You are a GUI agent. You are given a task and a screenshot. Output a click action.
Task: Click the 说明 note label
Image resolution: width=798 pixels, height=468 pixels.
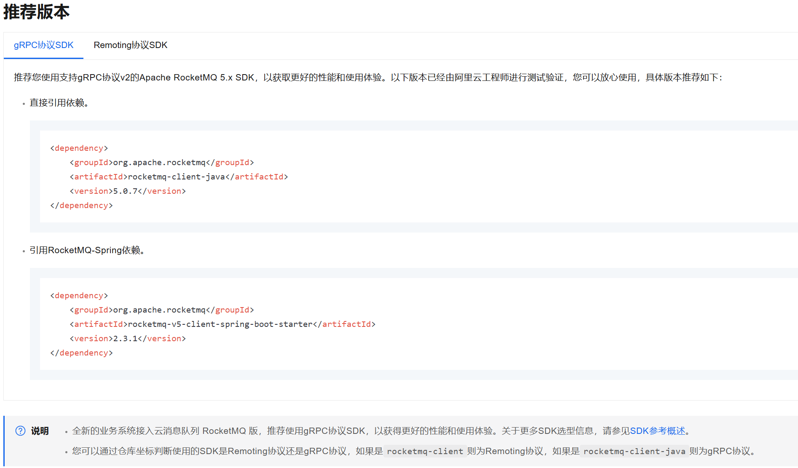click(40, 431)
